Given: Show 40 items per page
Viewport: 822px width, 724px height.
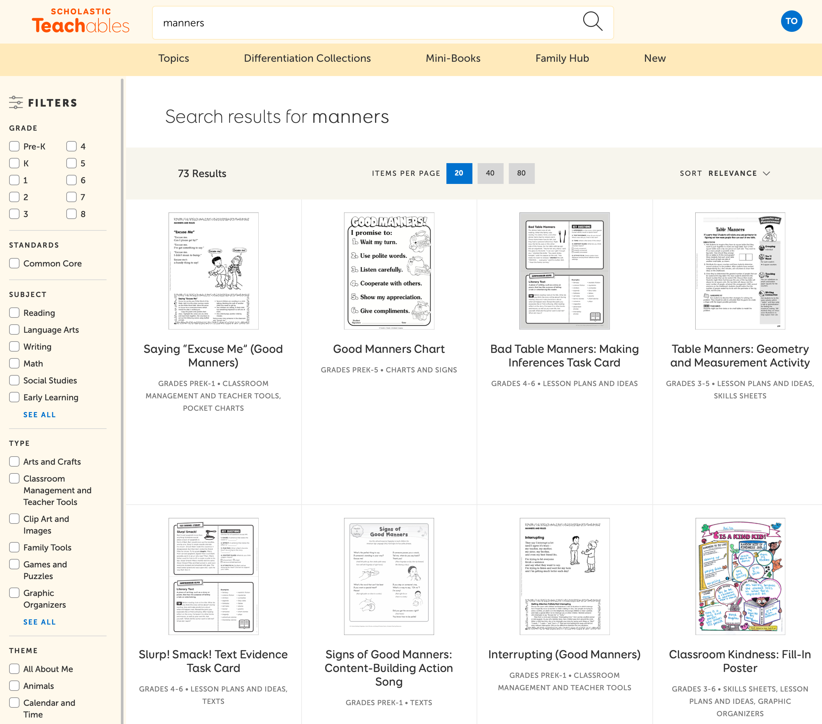Looking at the screenshot, I should click(x=490, y=173).
